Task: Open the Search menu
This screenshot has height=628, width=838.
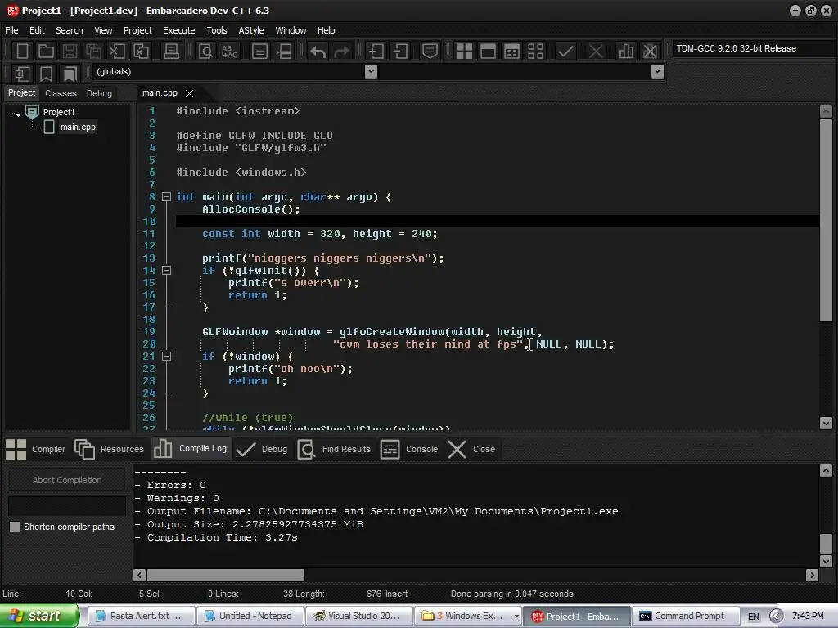Action: [70, 30]
